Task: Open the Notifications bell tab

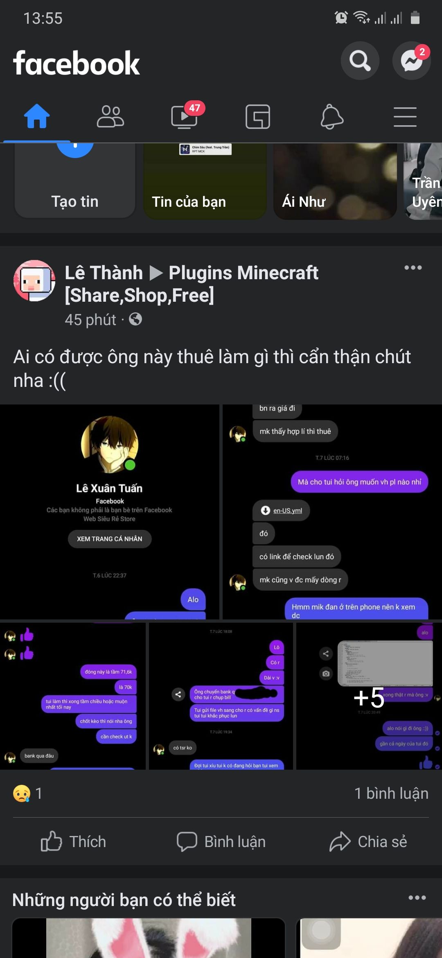Action: (331, 117)
